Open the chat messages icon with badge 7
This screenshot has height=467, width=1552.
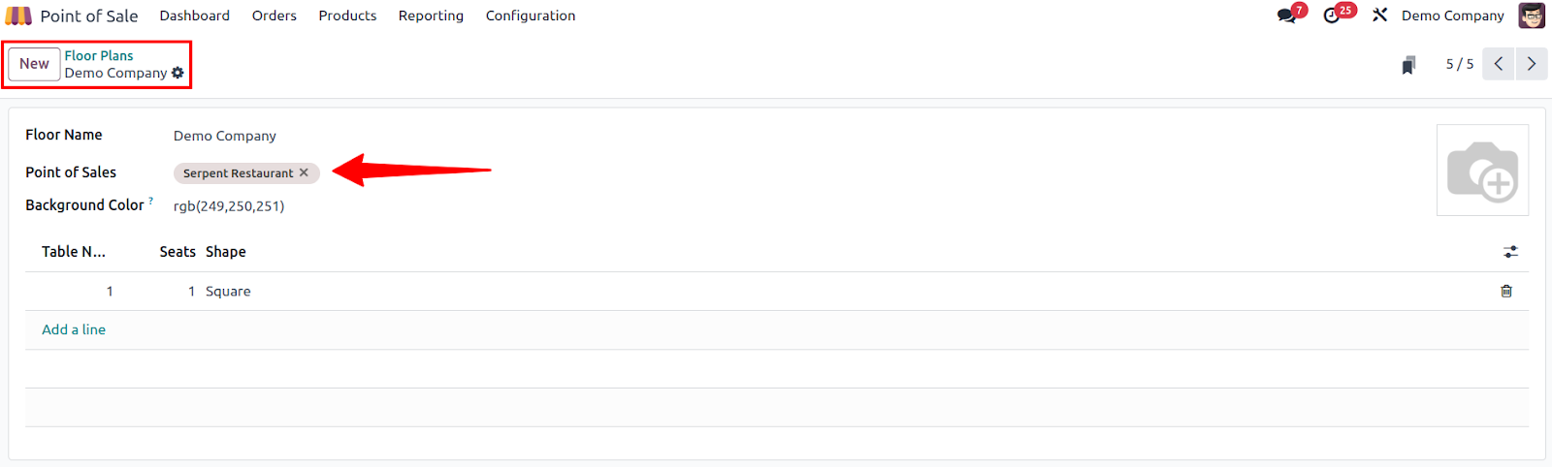coord(1287,16)
